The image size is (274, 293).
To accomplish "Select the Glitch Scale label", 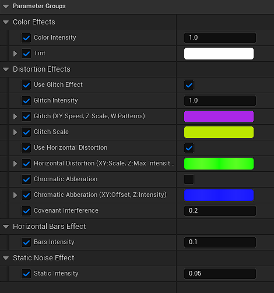I will pos(51,132).
